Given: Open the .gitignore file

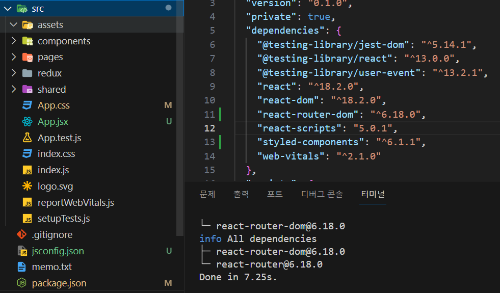Looking at the screenshot, I should pos(52,235).
